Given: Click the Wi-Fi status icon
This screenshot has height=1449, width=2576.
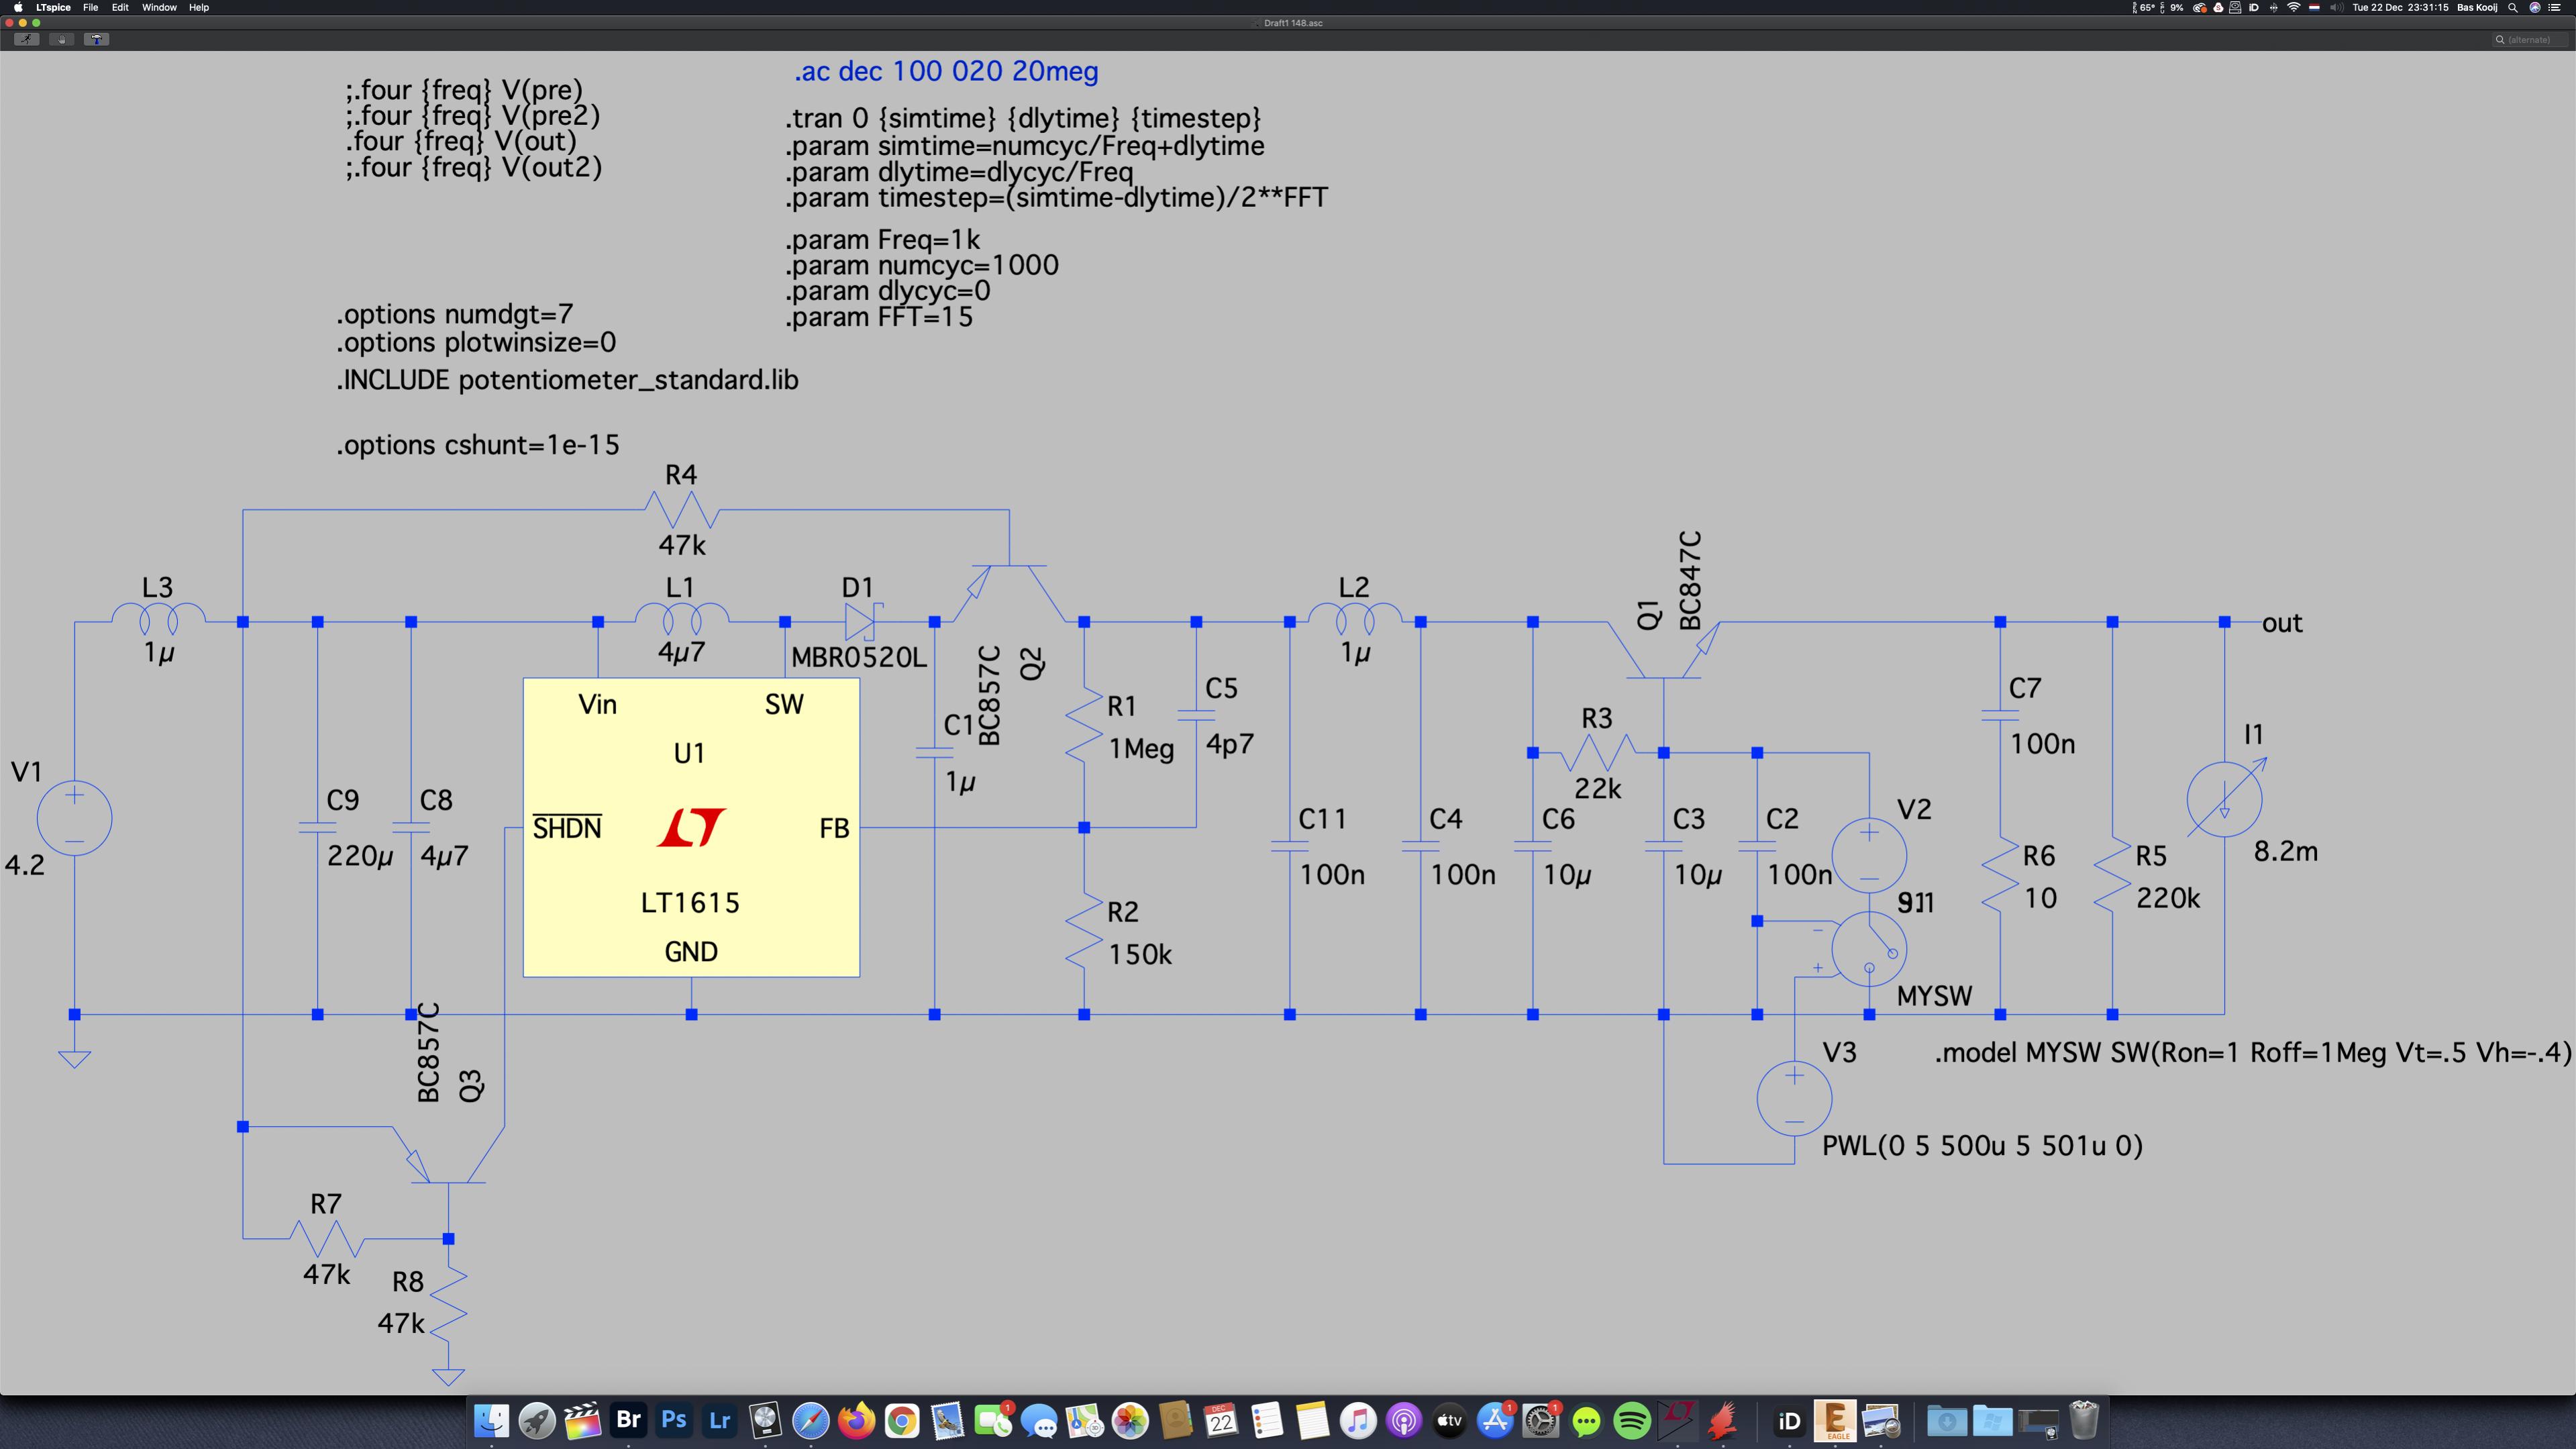Looking at the screenshot, I should (x=2294, y=7).
